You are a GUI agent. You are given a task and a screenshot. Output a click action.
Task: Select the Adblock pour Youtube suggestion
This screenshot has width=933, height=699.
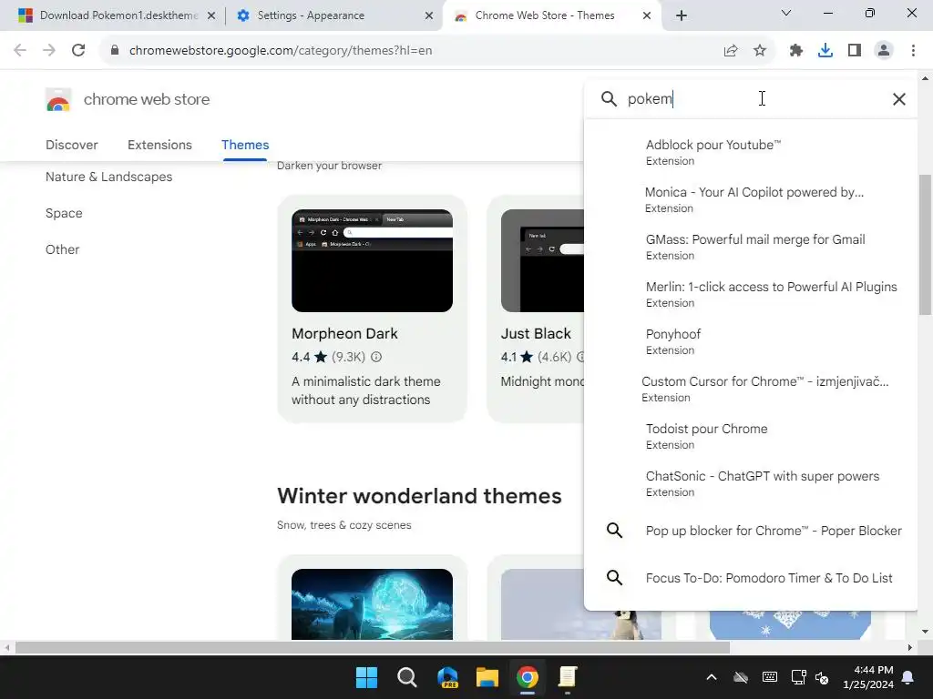click(x=751, y=152)
